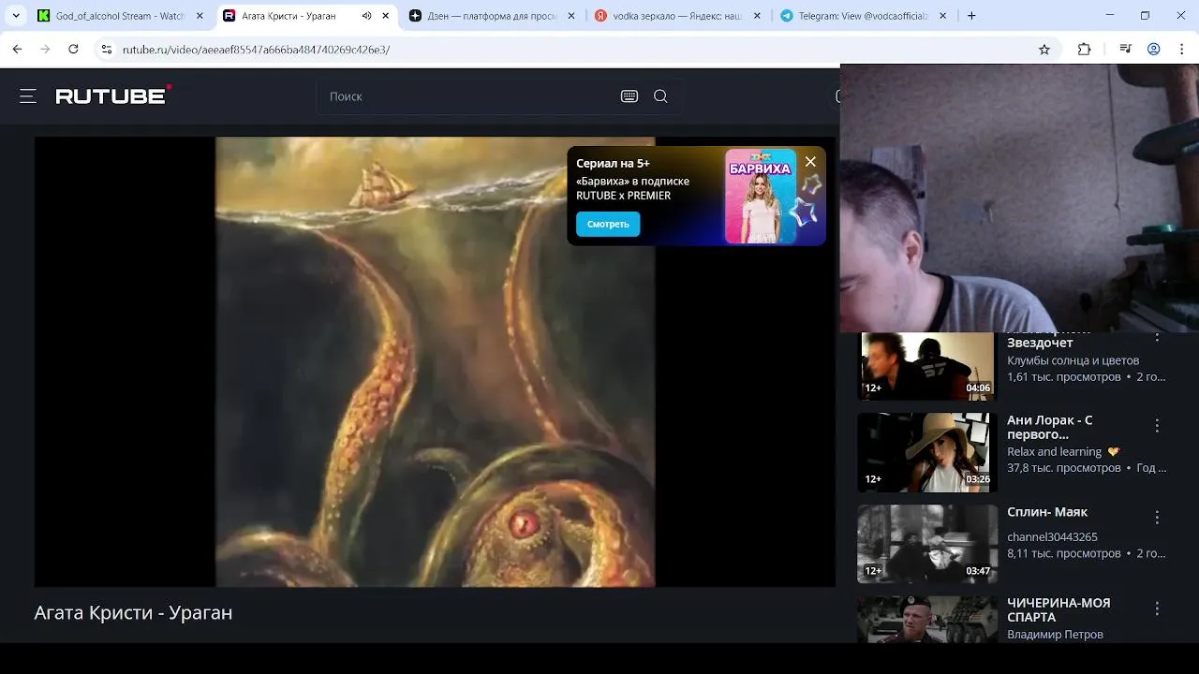Screen dimensions: 1199x674
Task: Open the Звездочет video thumbnail
Action: (927, 366)
